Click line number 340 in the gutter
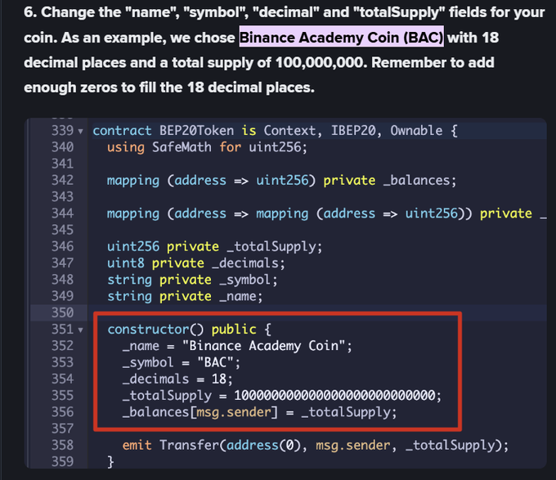 (x=62, y=147)
